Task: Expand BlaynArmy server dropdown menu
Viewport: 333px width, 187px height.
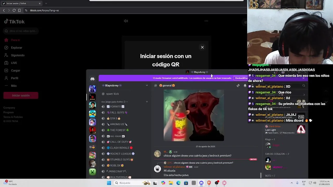Action: click(x=147, y=85)
